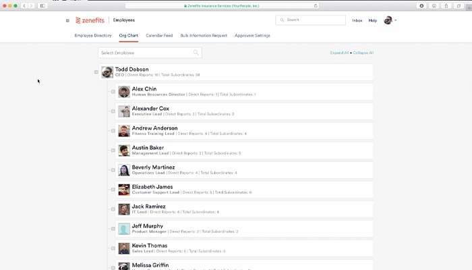Click the Employees header label
Screen dimensions: 472x270
pos(123,20)
